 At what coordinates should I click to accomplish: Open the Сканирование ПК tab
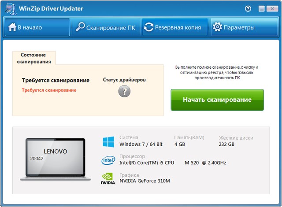[106, 27]
